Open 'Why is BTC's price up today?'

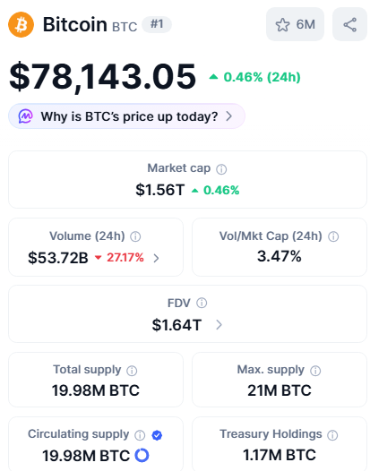click(x=126, y=116)
